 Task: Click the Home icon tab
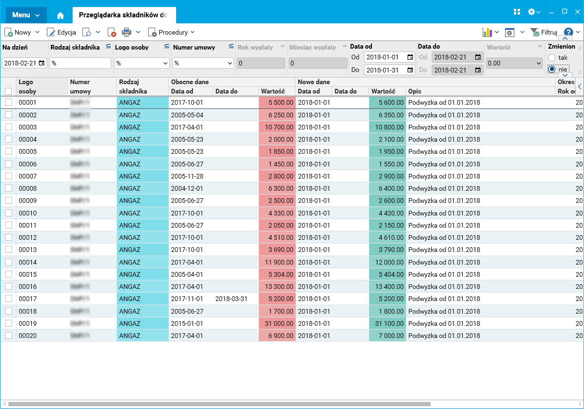click(60, 15)
